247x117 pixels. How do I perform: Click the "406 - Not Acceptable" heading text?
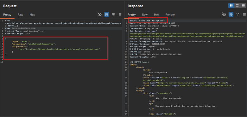168,98
